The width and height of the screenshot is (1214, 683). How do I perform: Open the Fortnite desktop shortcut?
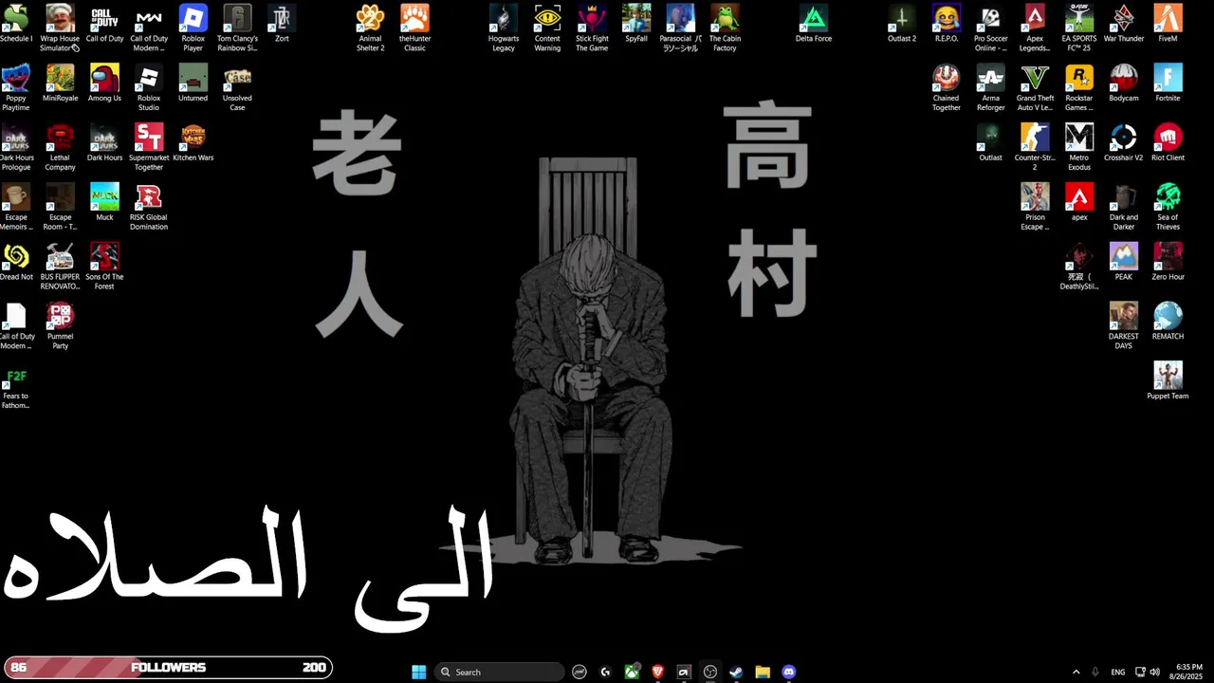(1168, 83)
